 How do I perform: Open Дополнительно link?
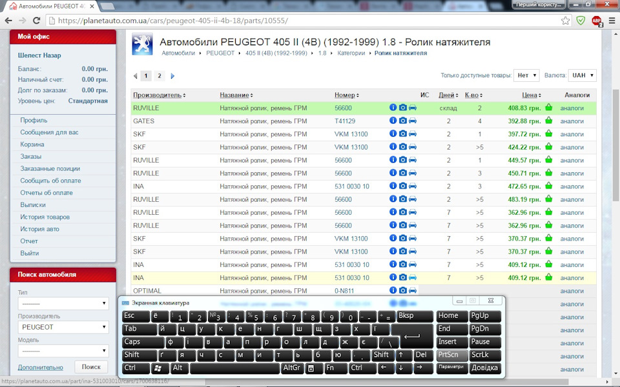40,367
